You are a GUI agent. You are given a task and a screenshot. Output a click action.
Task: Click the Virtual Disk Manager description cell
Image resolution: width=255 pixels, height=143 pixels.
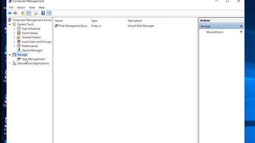point(141,26)
